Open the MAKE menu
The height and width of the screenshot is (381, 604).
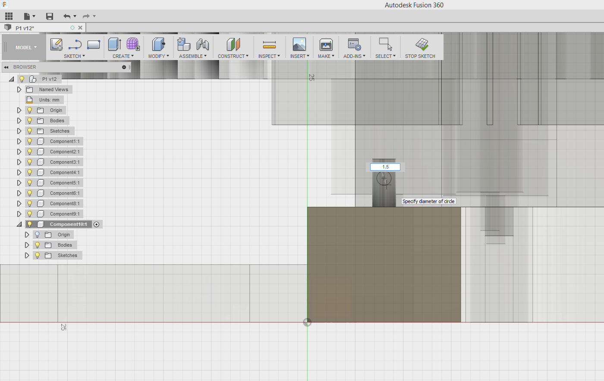tap(326, 56)
